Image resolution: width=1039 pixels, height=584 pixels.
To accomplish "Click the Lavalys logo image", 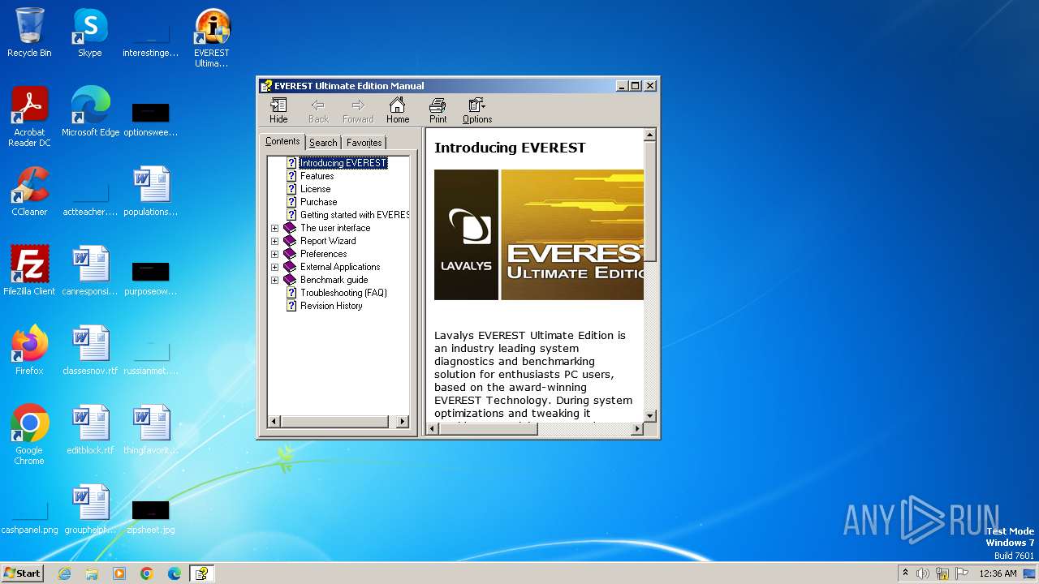I will pyautogui.click(x=466, y=234).
